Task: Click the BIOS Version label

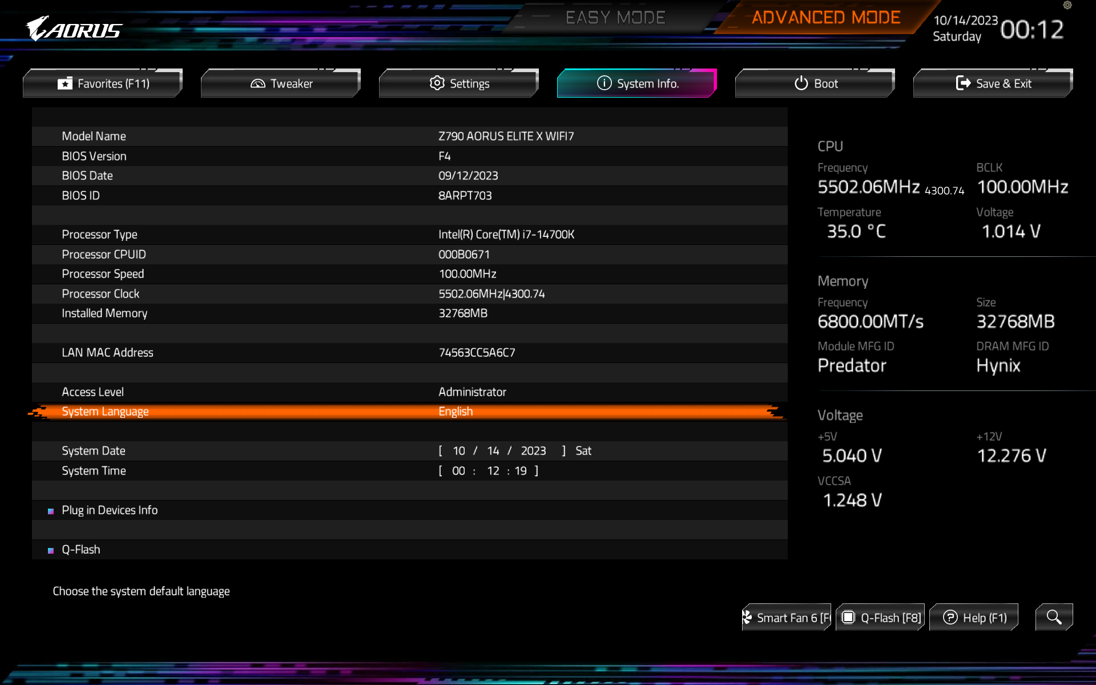Action: [x=94, y=156]
